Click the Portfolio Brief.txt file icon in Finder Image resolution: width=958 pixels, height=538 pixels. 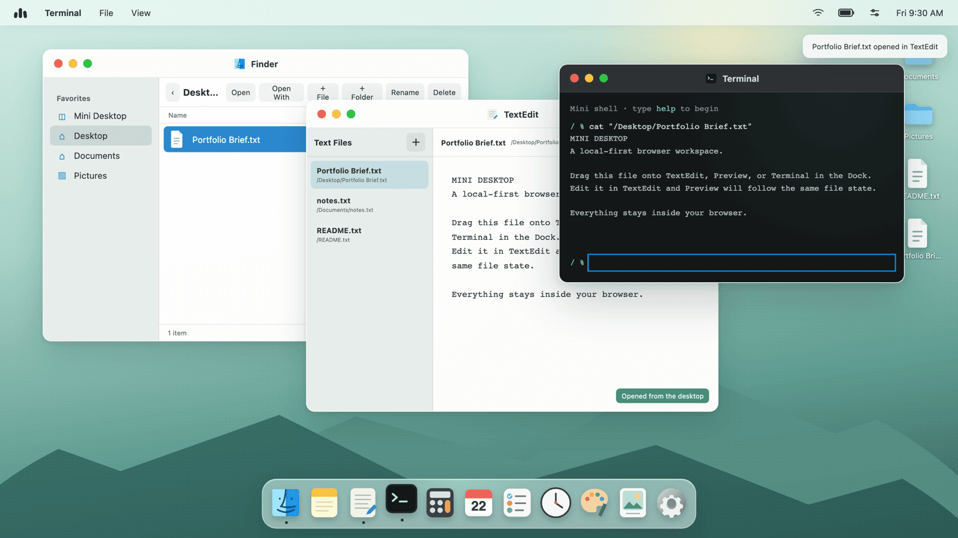point(177,139)
